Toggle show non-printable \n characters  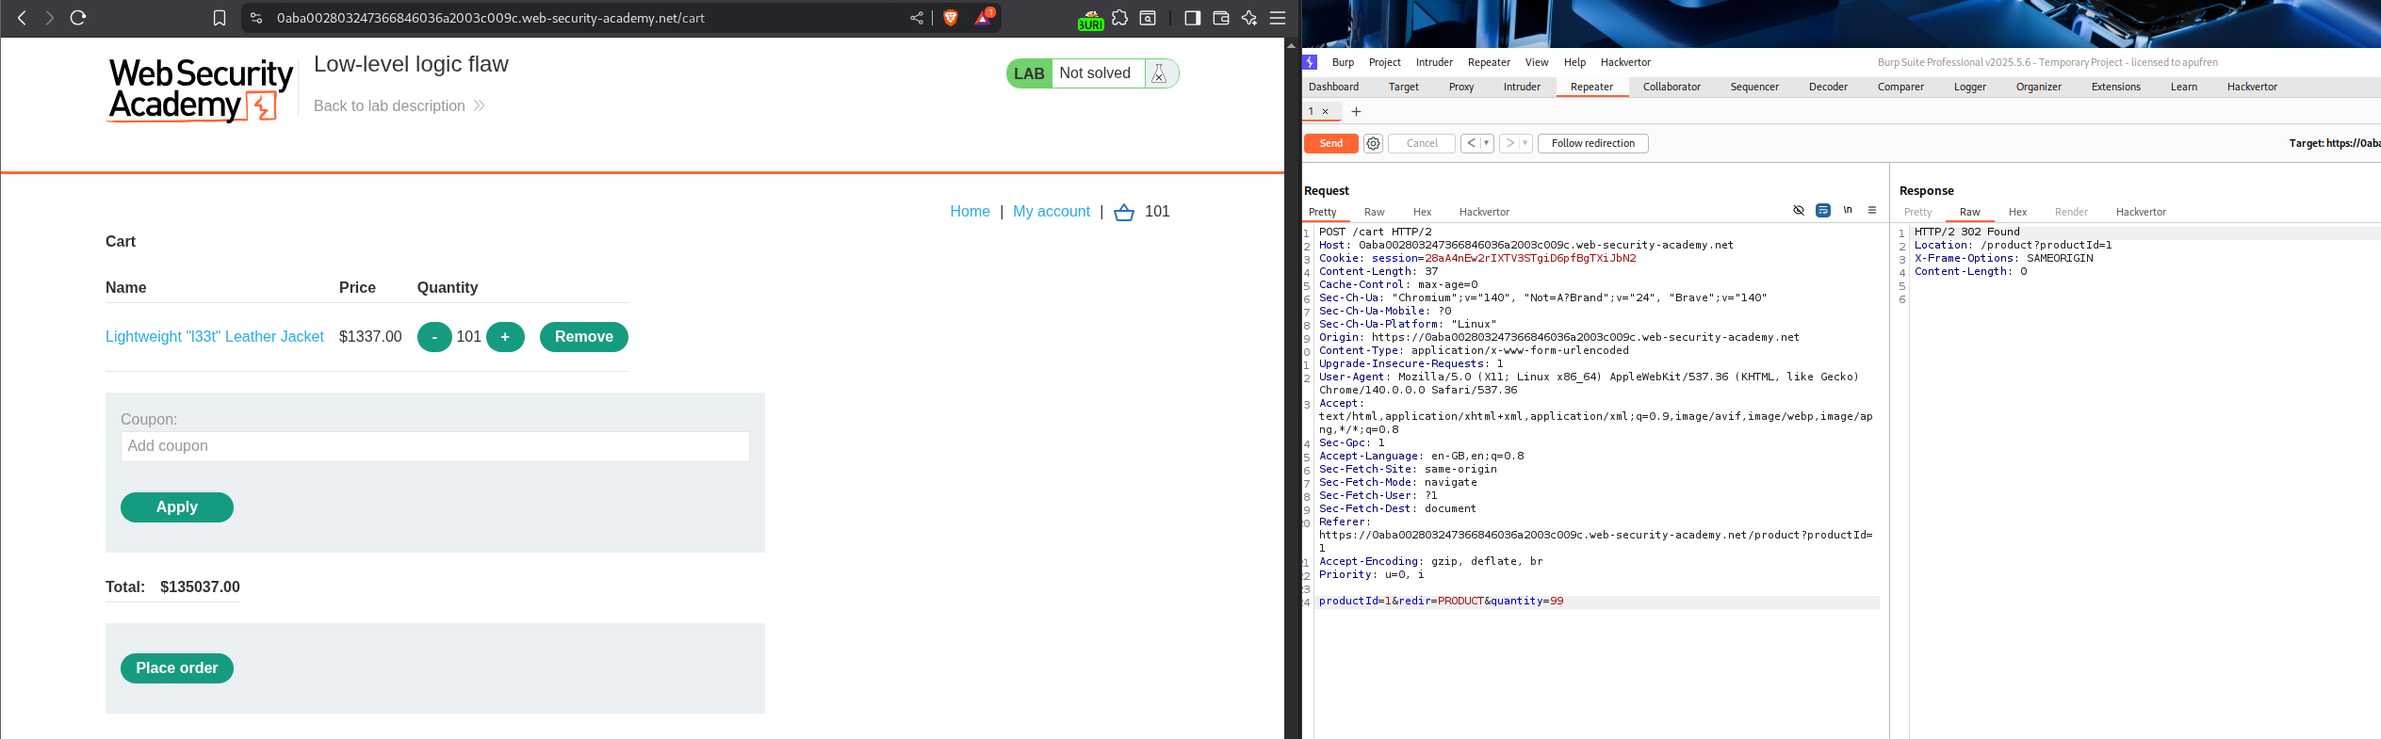(1848, 211)
